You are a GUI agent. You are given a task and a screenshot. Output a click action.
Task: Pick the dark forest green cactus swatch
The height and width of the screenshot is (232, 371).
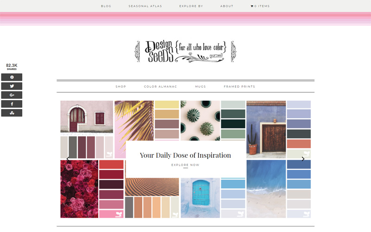[233, 124]
